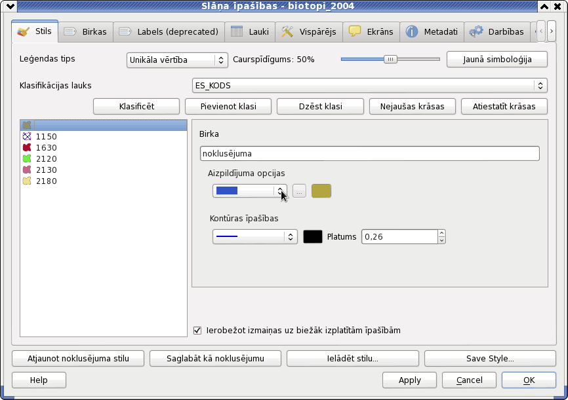Click the Birka text field
The height and width of the screenshot is (400, 568).
(369, 154)
